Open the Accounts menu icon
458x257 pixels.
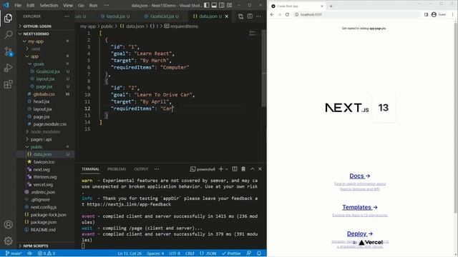(8, 225)
